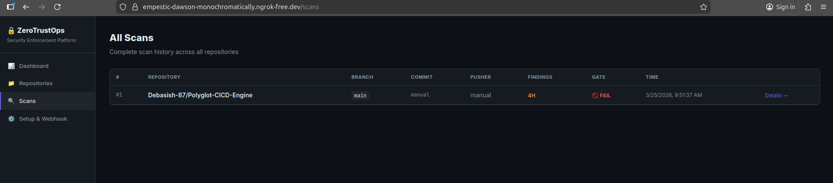
Task: Open the browser hamburger menu
Action: [823, 7]
